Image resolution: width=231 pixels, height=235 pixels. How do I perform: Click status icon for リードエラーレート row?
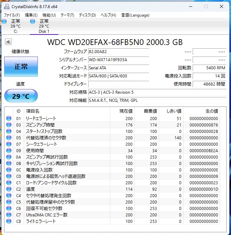pyautogui.click(x=9, y=118)
